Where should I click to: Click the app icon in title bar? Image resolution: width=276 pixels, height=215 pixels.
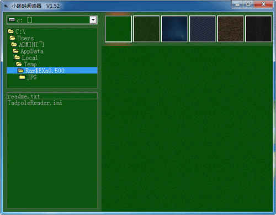(x=6, y=6)
